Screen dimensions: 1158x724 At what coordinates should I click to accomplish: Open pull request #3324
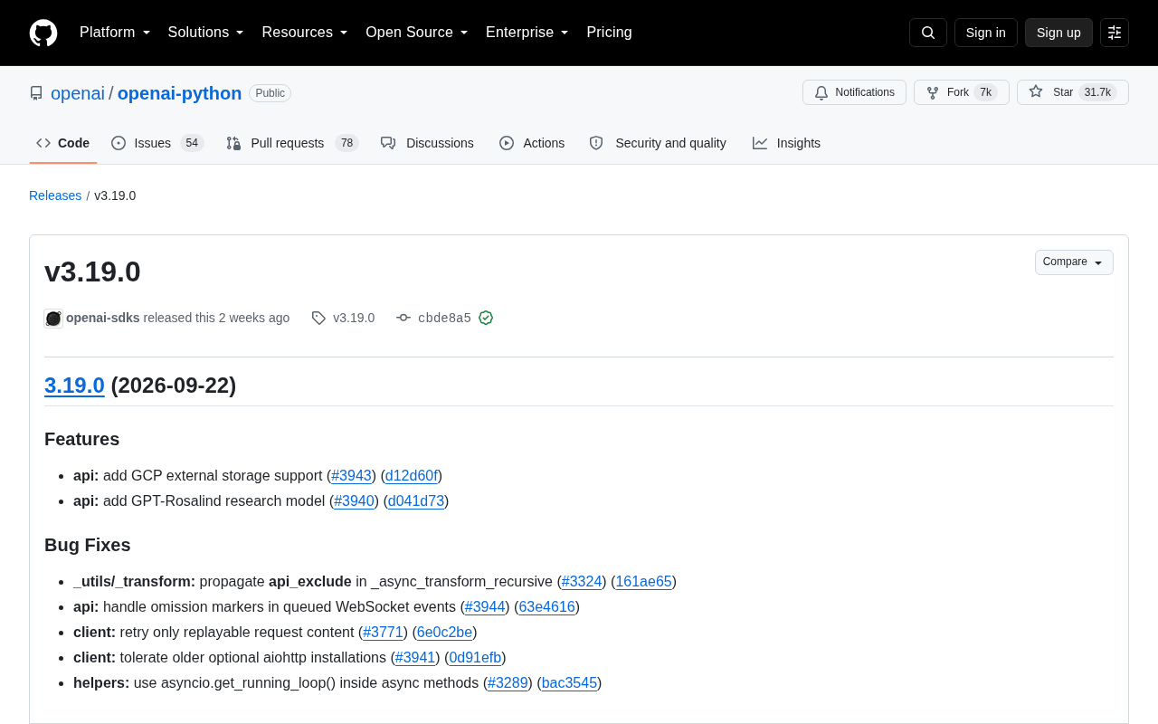(x=582, y=582)
